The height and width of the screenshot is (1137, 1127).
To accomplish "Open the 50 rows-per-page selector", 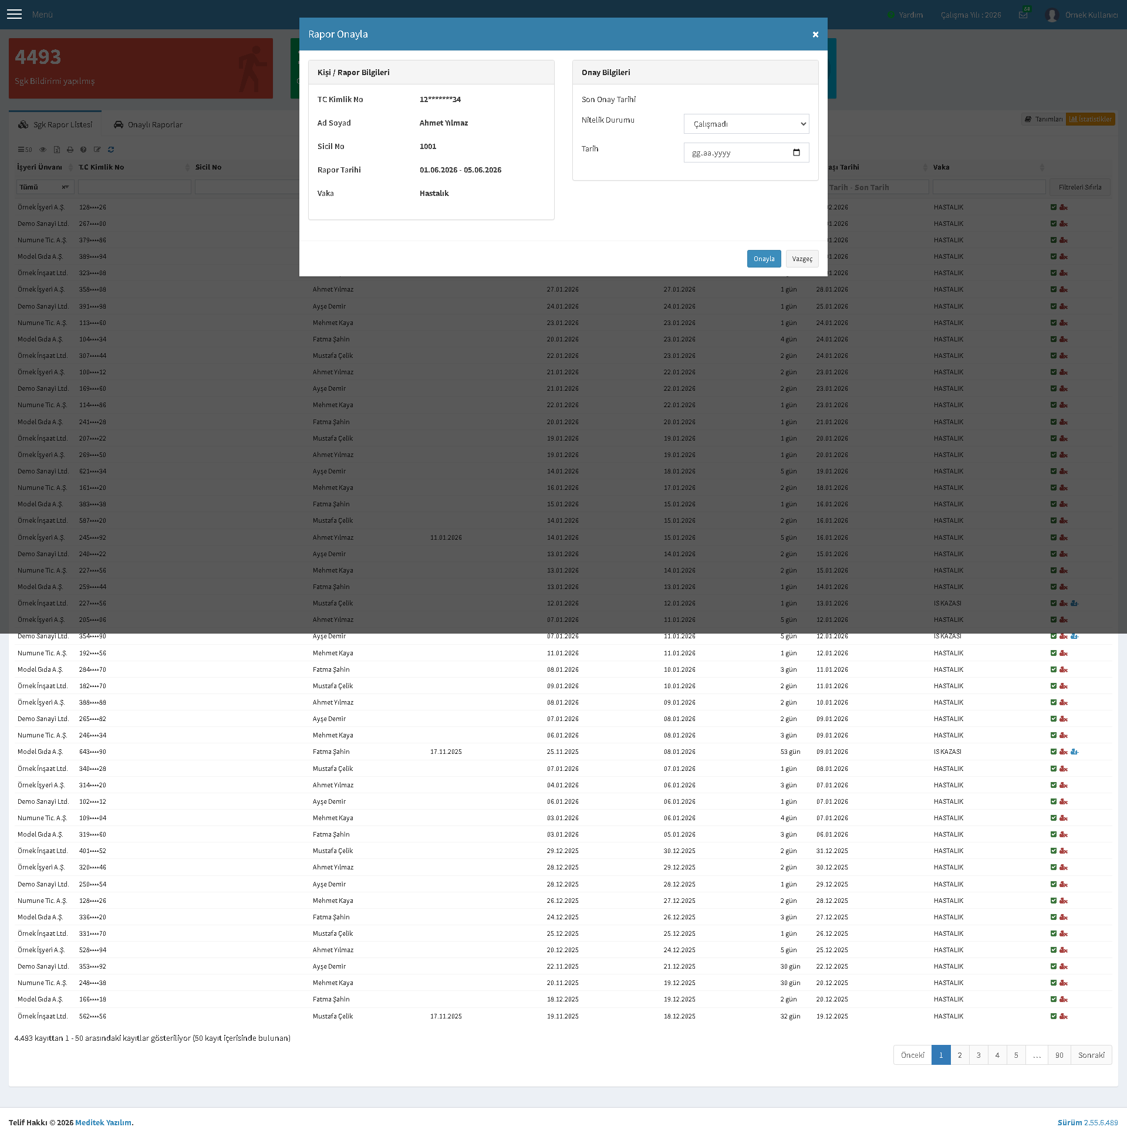I will click(25, 150).
